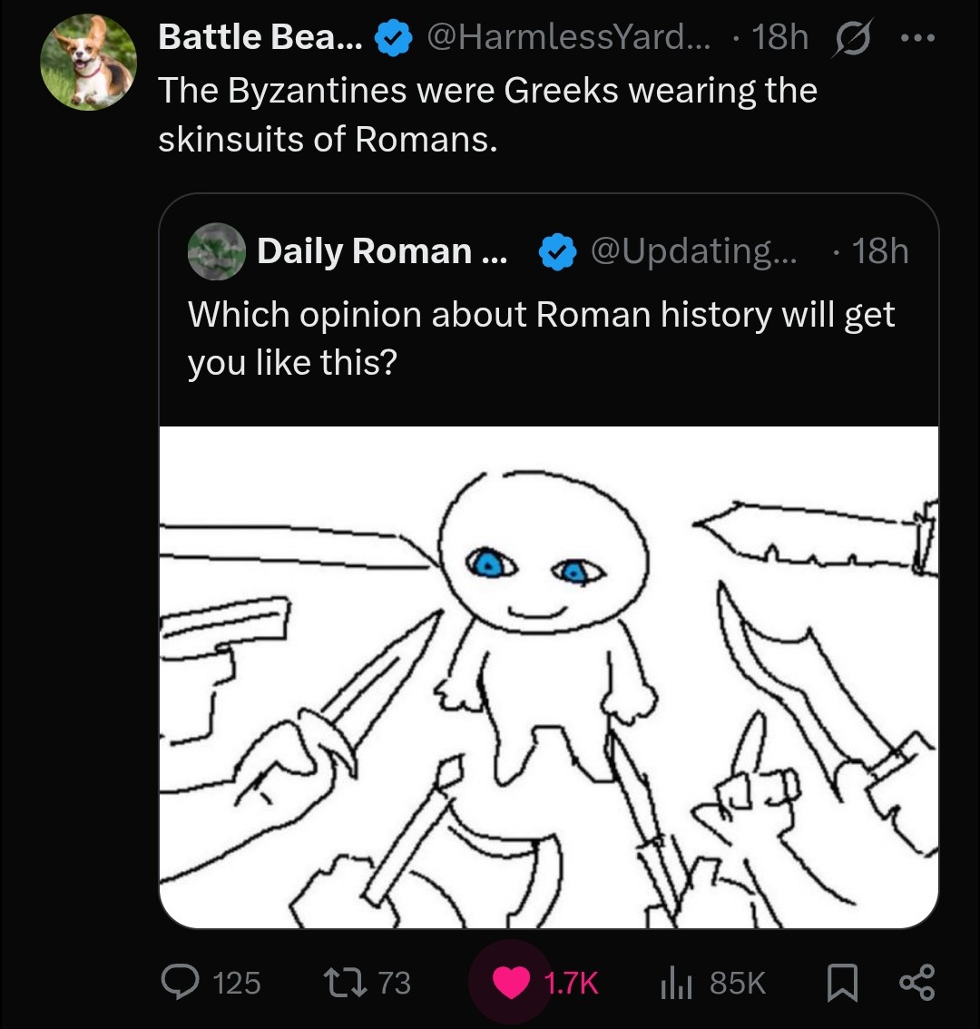Open the stick figure meme image
The image size is (980, 1029).
[x=549, y=677]
